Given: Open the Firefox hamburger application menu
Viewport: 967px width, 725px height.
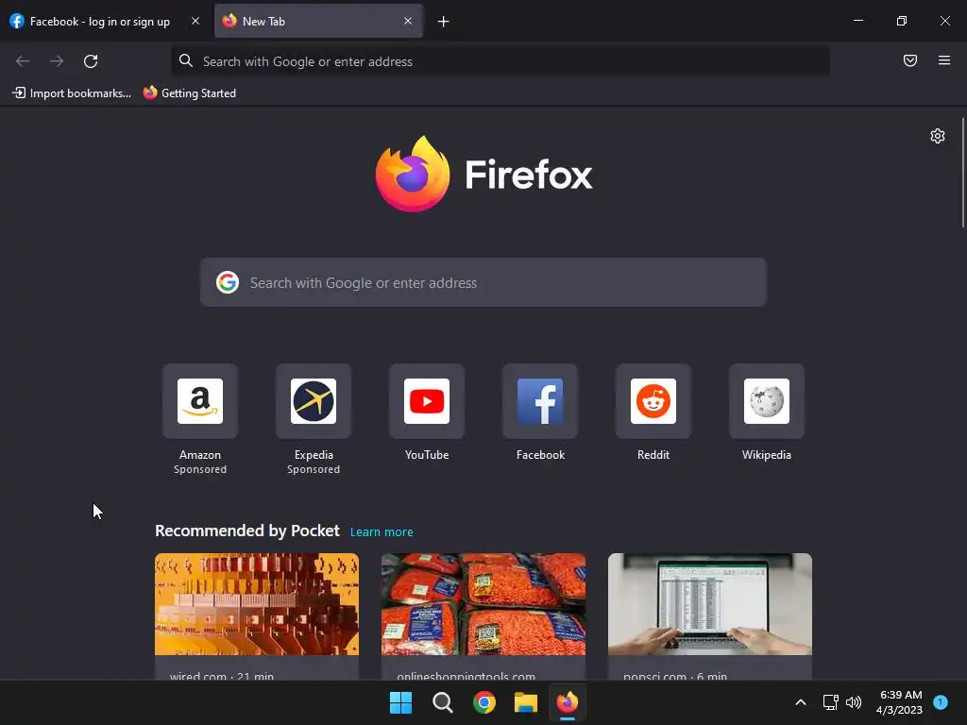Looking at the screenshot, I should click(944, 60).
